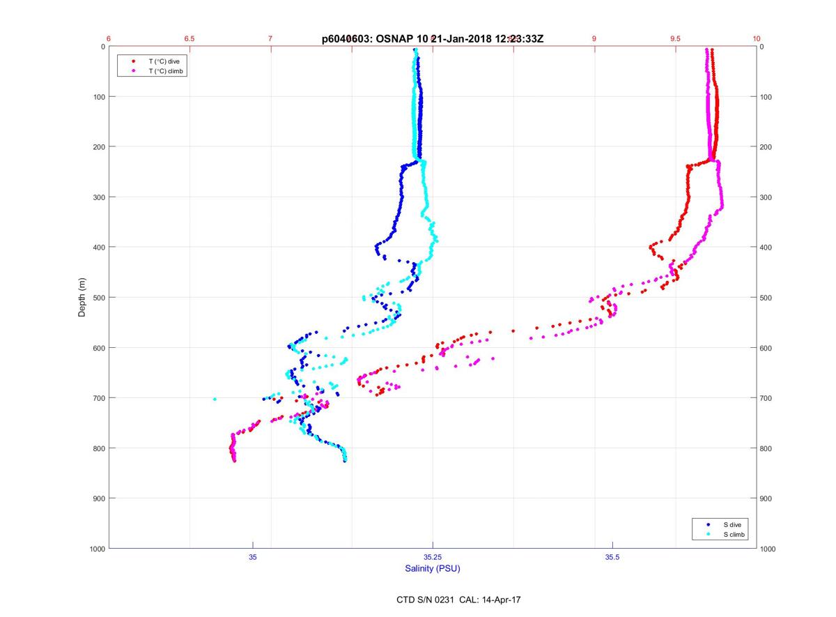Click depth tick 300 on right-hand axis
Viewport: 836px width, 617px height.
click(x=767, y=197)
